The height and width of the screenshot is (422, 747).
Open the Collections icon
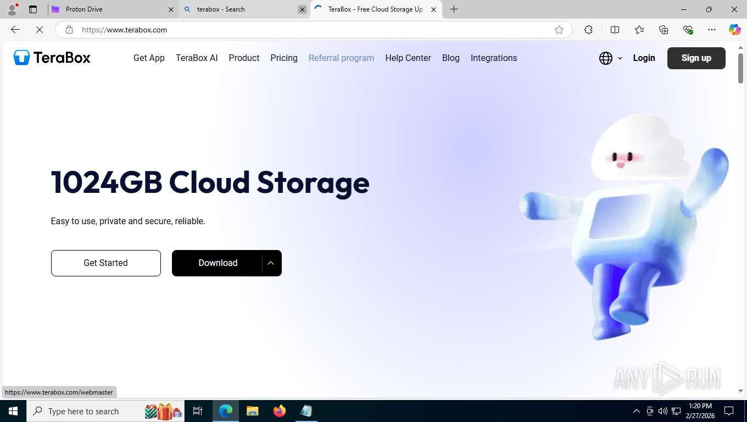(664, 30)
